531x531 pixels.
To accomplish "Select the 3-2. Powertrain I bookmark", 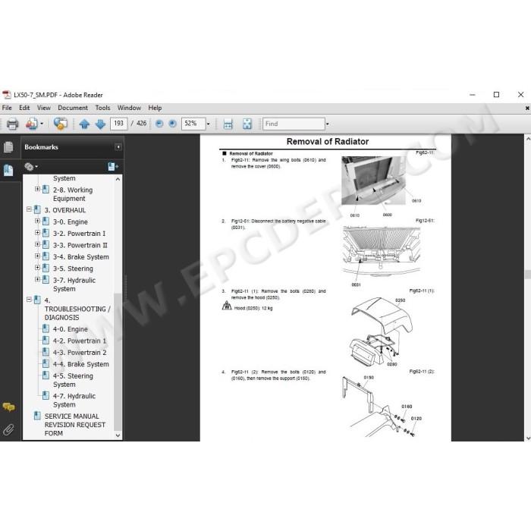I will tap(79, 234).
